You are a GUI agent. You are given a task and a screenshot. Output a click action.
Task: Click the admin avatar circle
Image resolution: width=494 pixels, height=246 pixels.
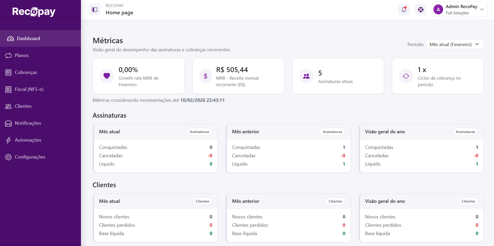point(438,10)
